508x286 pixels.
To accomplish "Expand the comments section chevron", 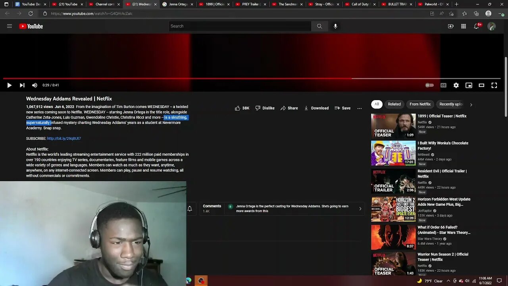I will coord(360,209).
